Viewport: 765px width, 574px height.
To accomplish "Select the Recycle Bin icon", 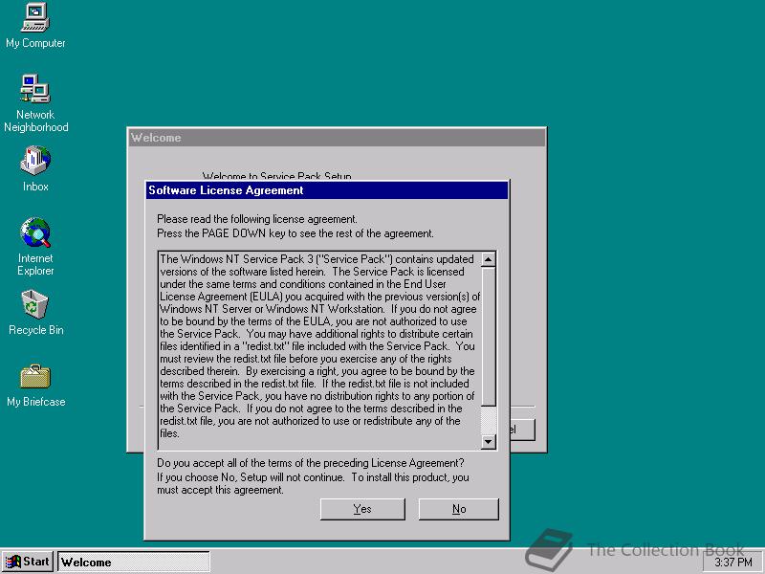I will (35, 313).
